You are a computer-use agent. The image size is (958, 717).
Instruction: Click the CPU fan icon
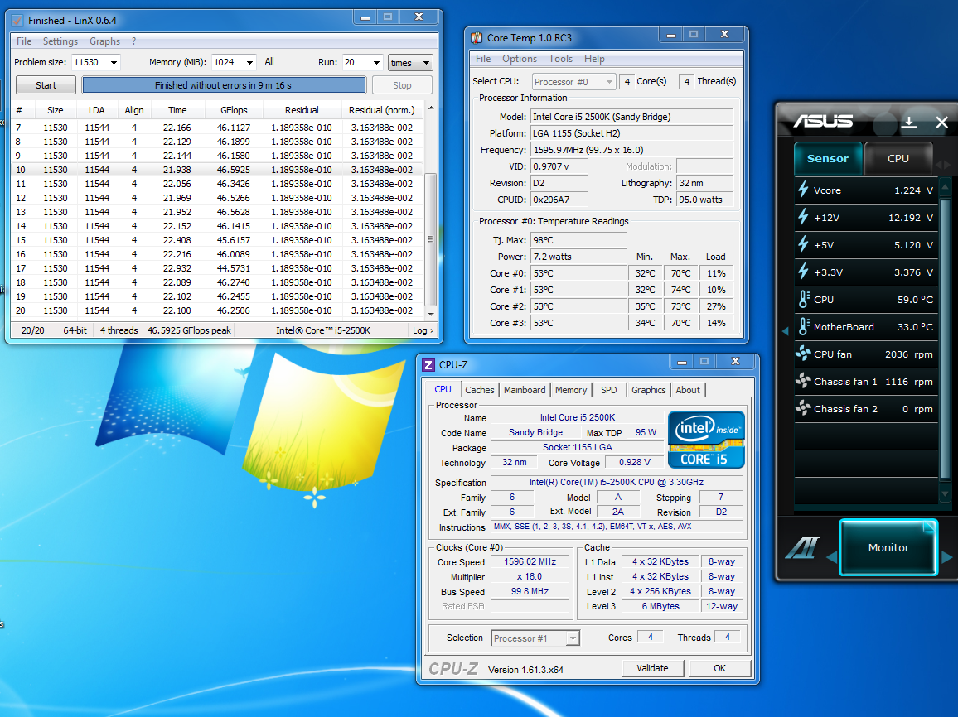[x=803, y=354]
